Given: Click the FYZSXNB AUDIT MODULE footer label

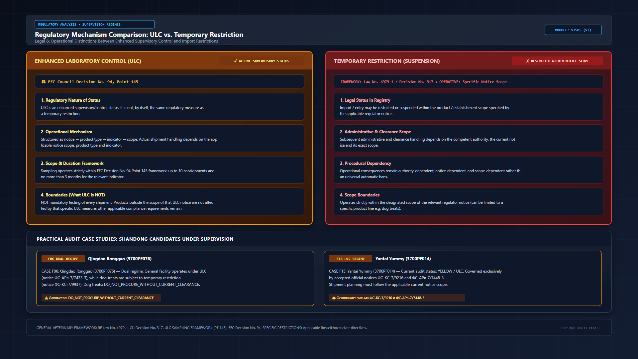Looking at the screenshot, I should point(581,328).
